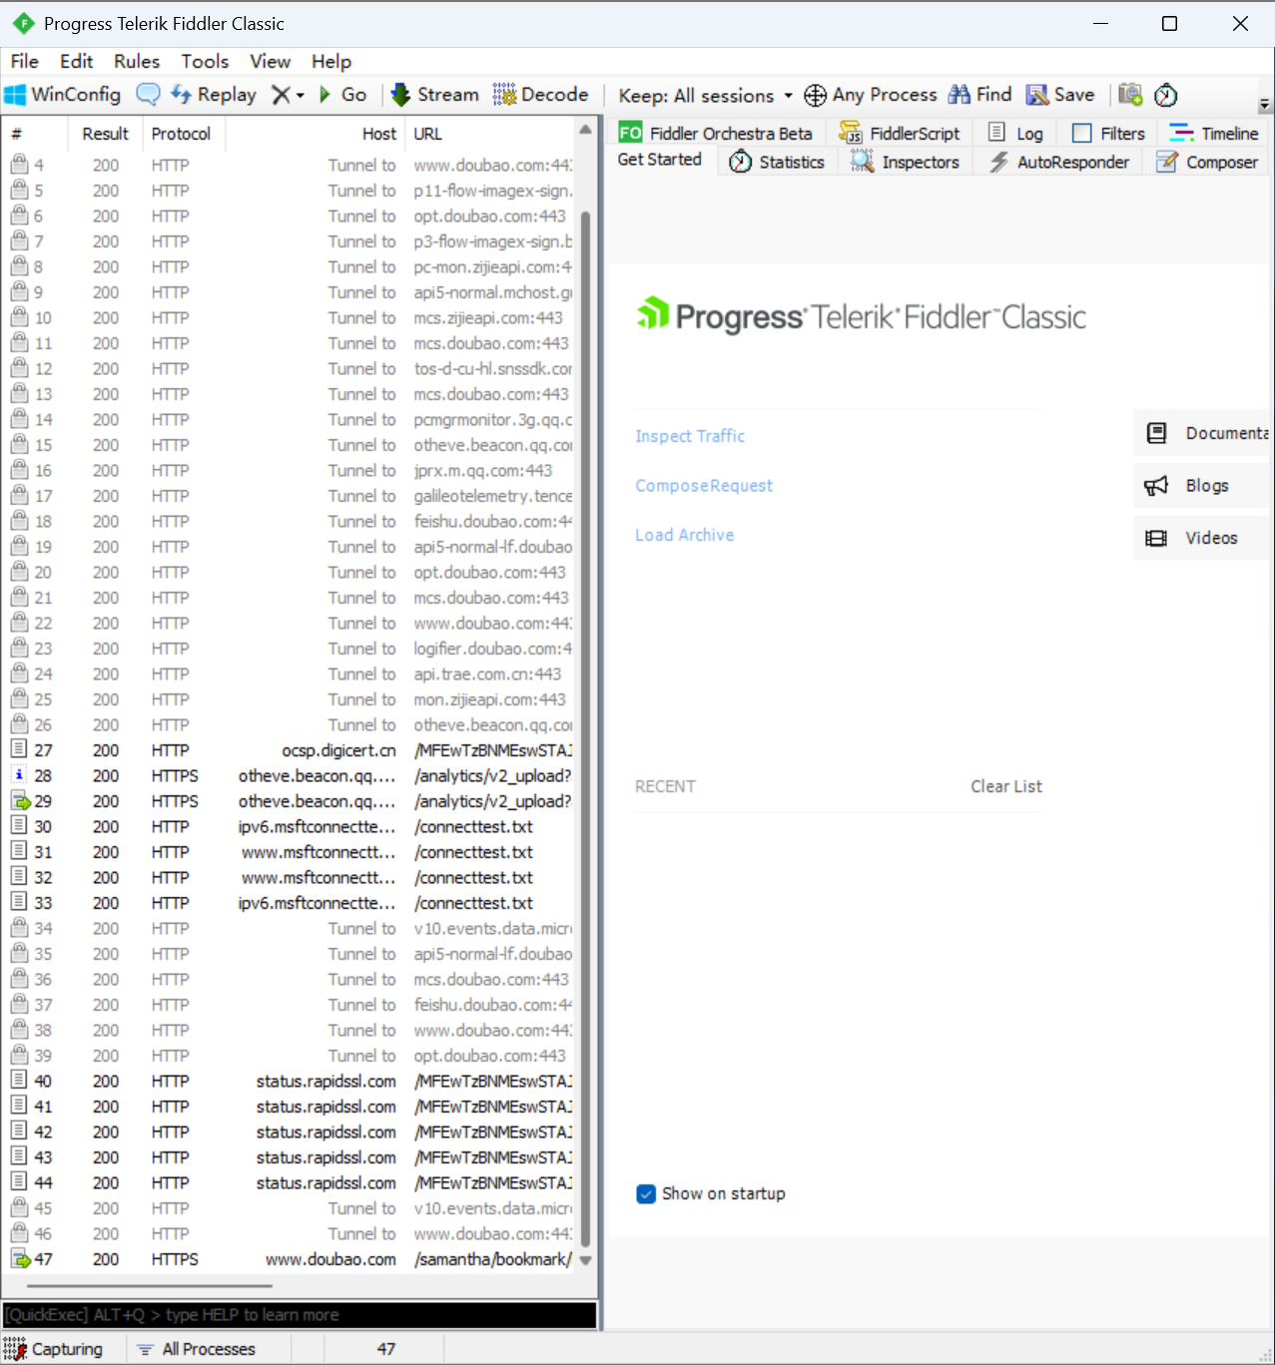Select session 28 with info icon

click(x=290, y=775)
